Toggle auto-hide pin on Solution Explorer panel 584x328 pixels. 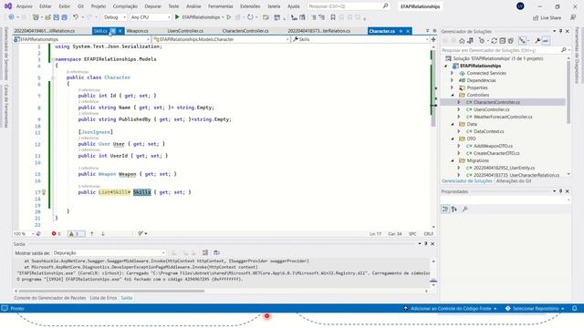(561, 31)
